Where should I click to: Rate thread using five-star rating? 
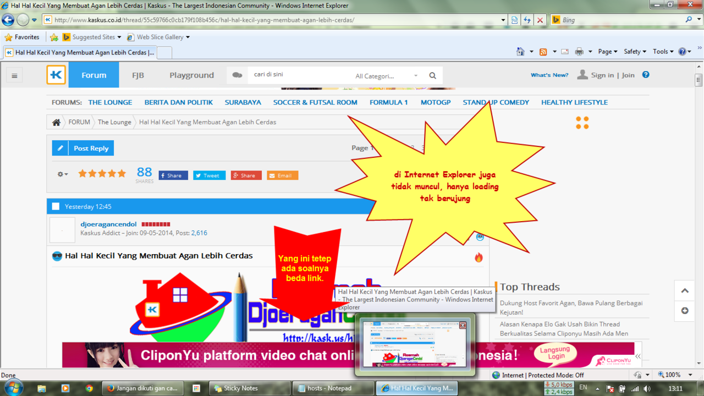tap(102, 173)
